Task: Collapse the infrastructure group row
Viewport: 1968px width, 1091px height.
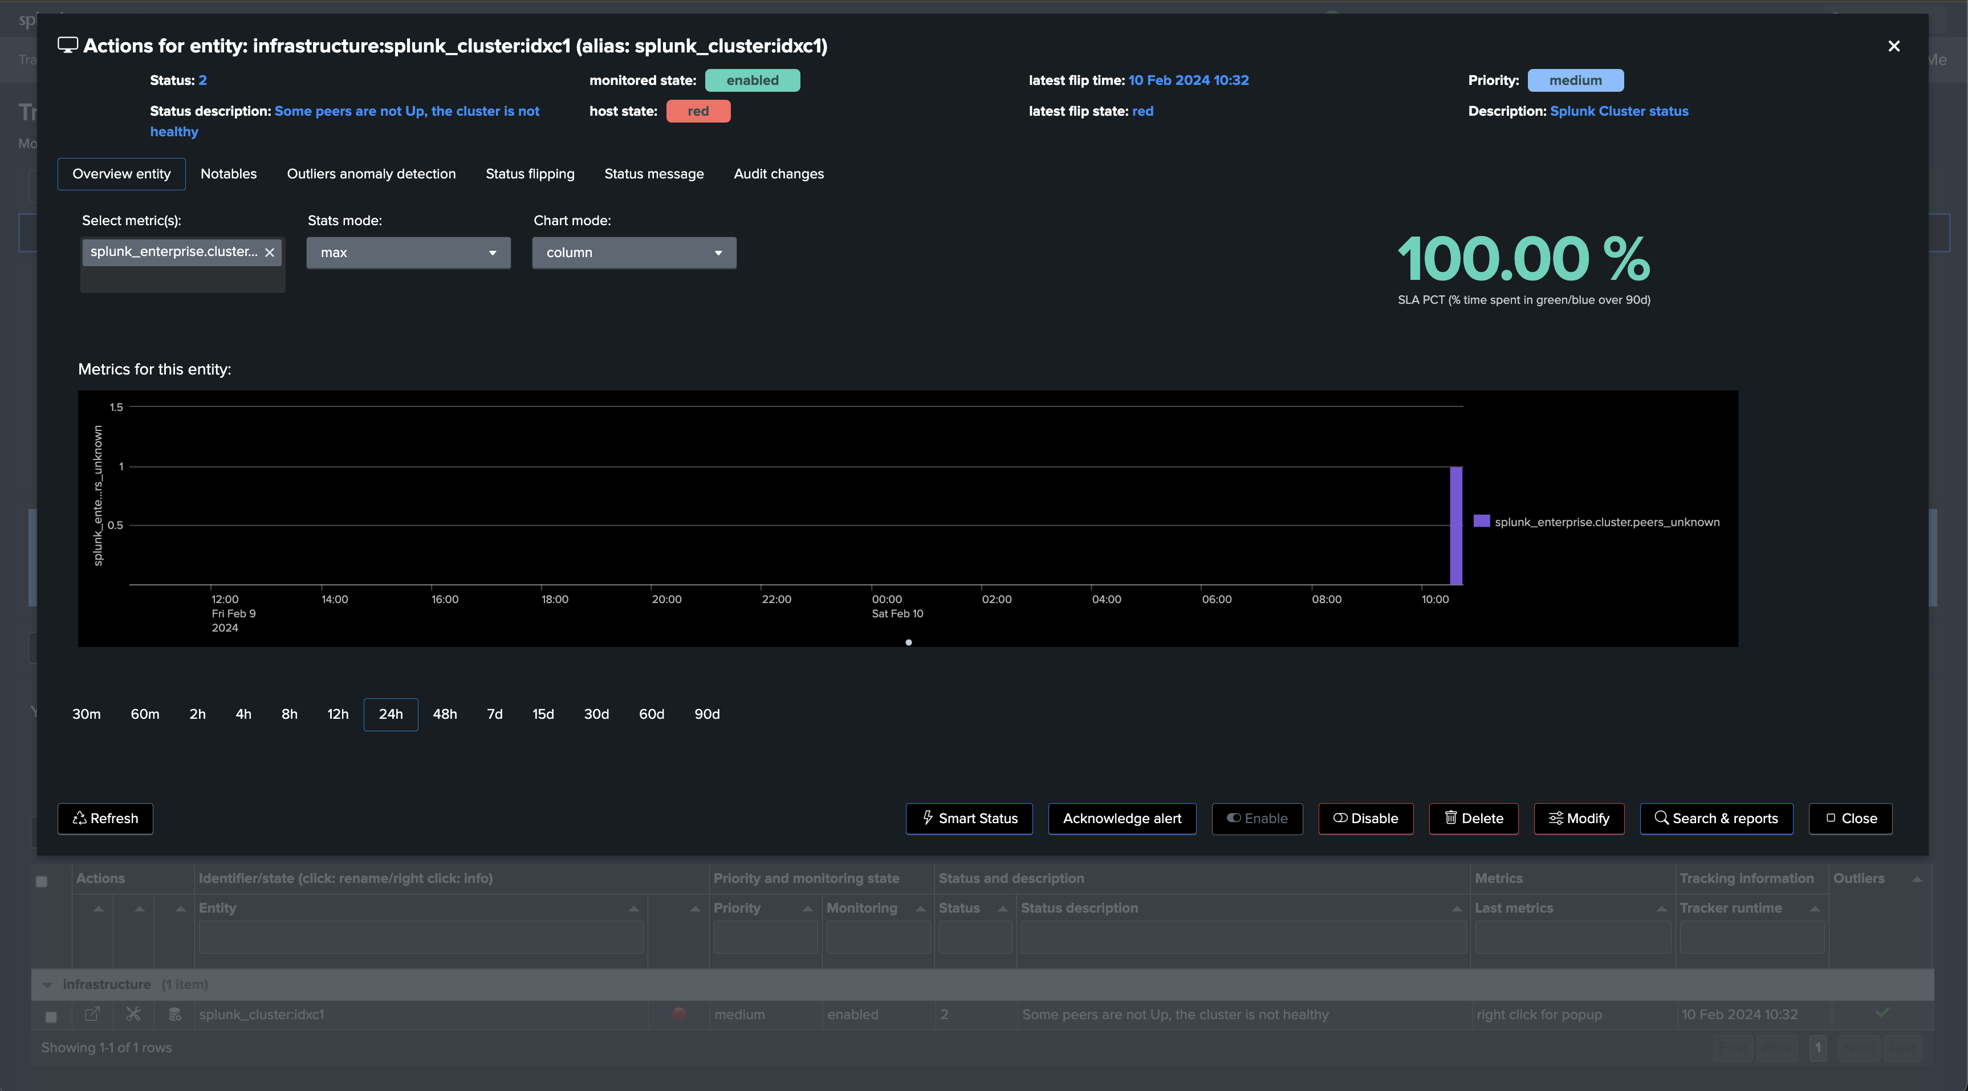Action: [x=47, y=986]
